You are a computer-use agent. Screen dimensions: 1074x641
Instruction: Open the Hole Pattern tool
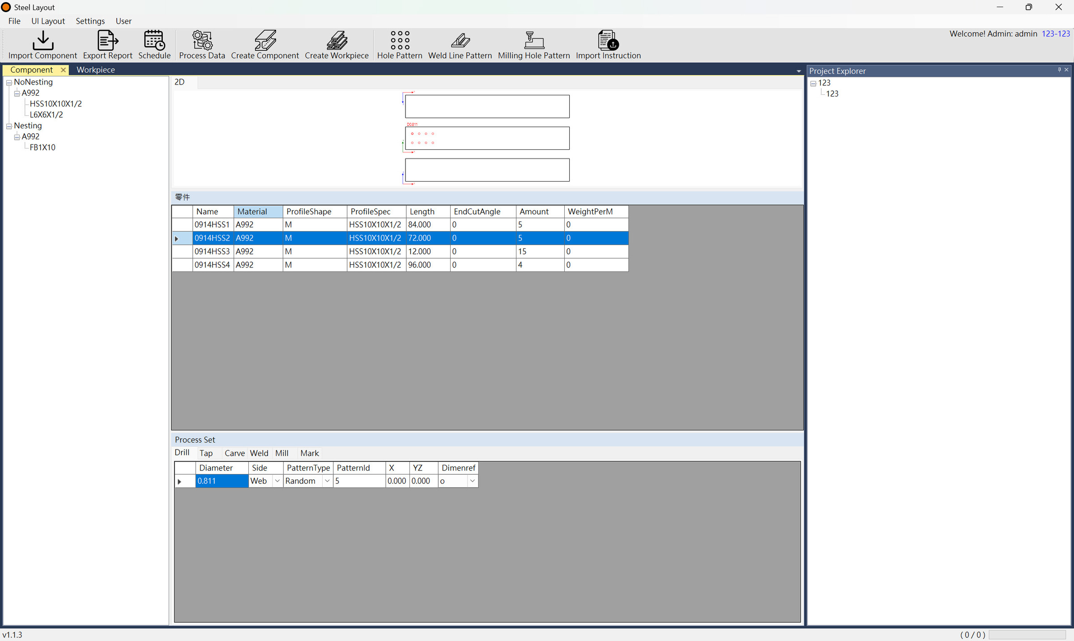point(400,45)
